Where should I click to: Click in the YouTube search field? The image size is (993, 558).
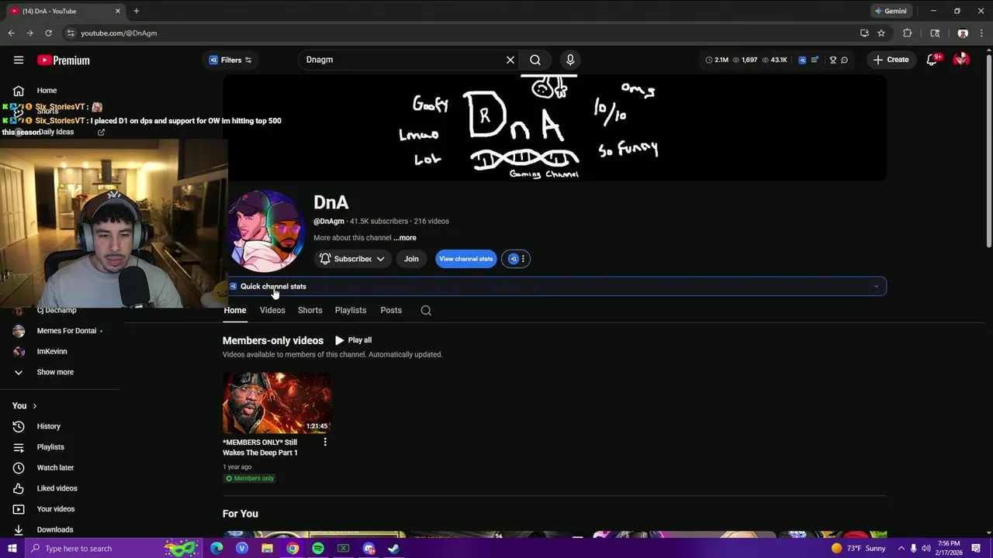coord(403,60)
